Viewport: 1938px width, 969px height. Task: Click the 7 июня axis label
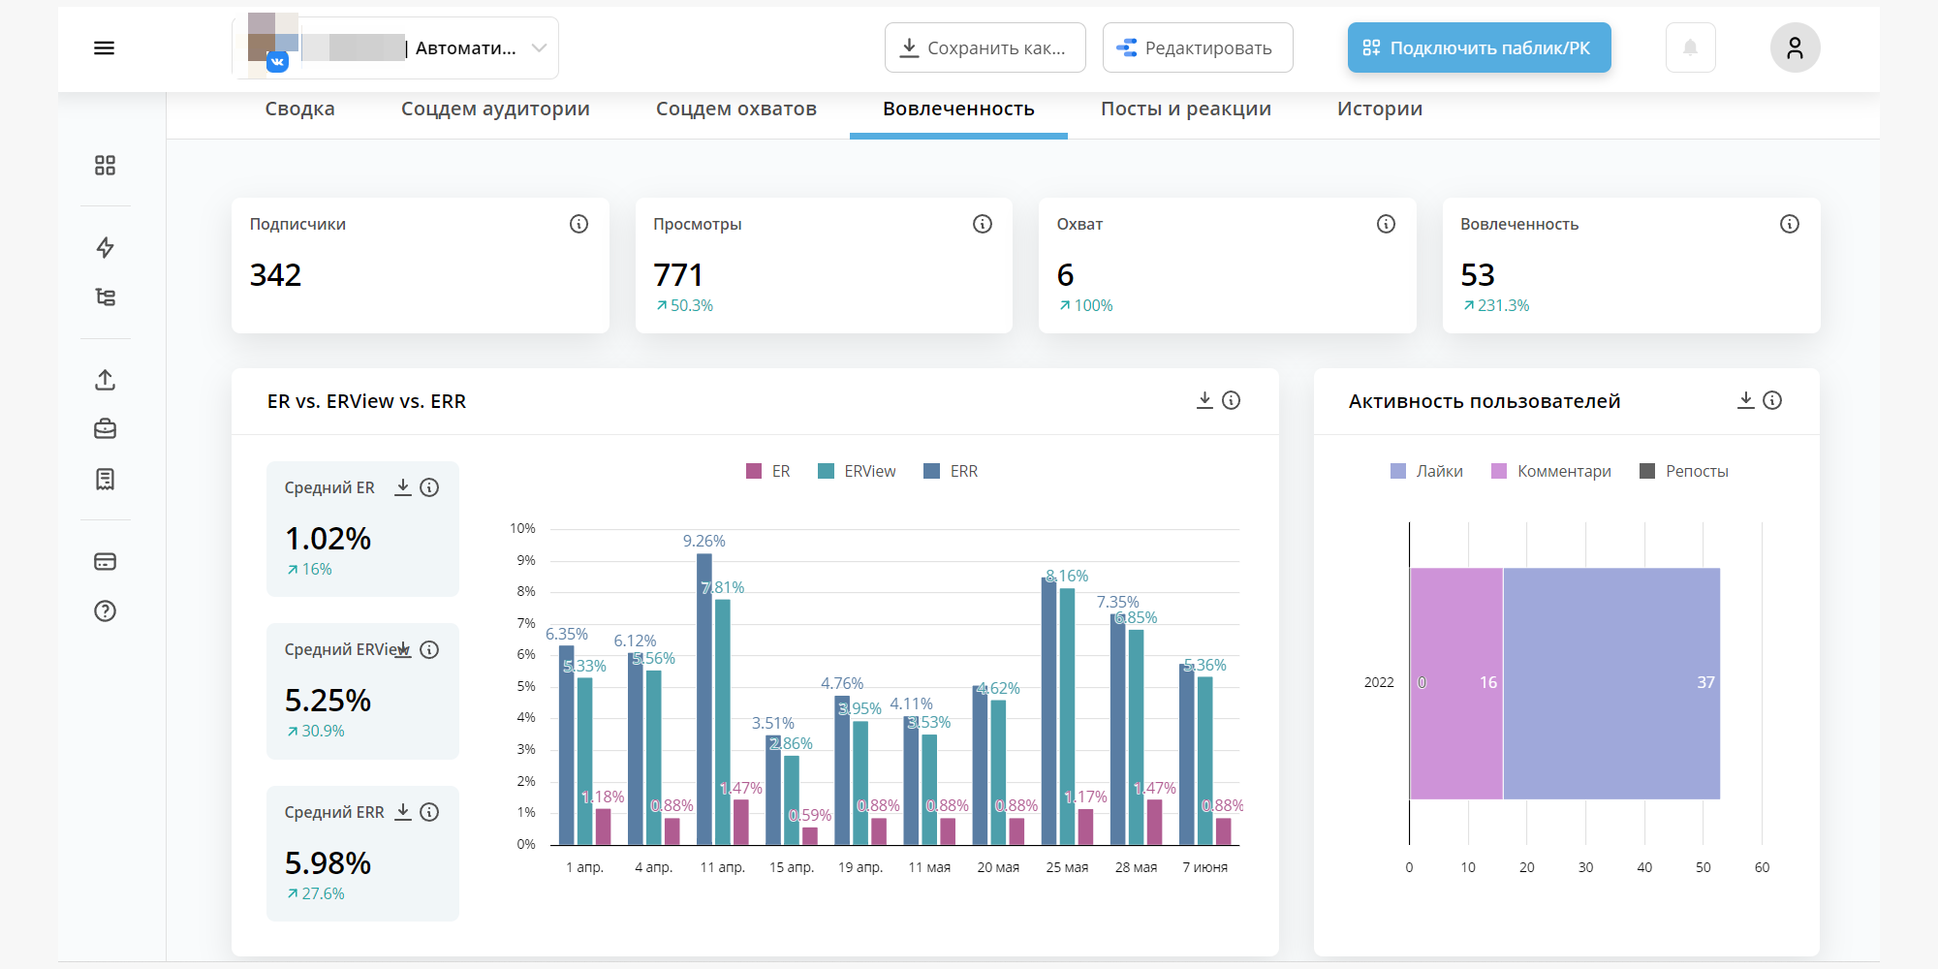point(1204,867)
